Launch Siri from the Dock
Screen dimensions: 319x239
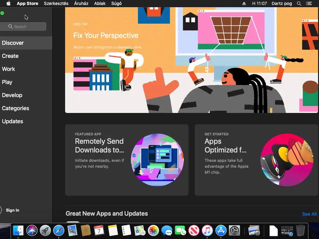32,231
